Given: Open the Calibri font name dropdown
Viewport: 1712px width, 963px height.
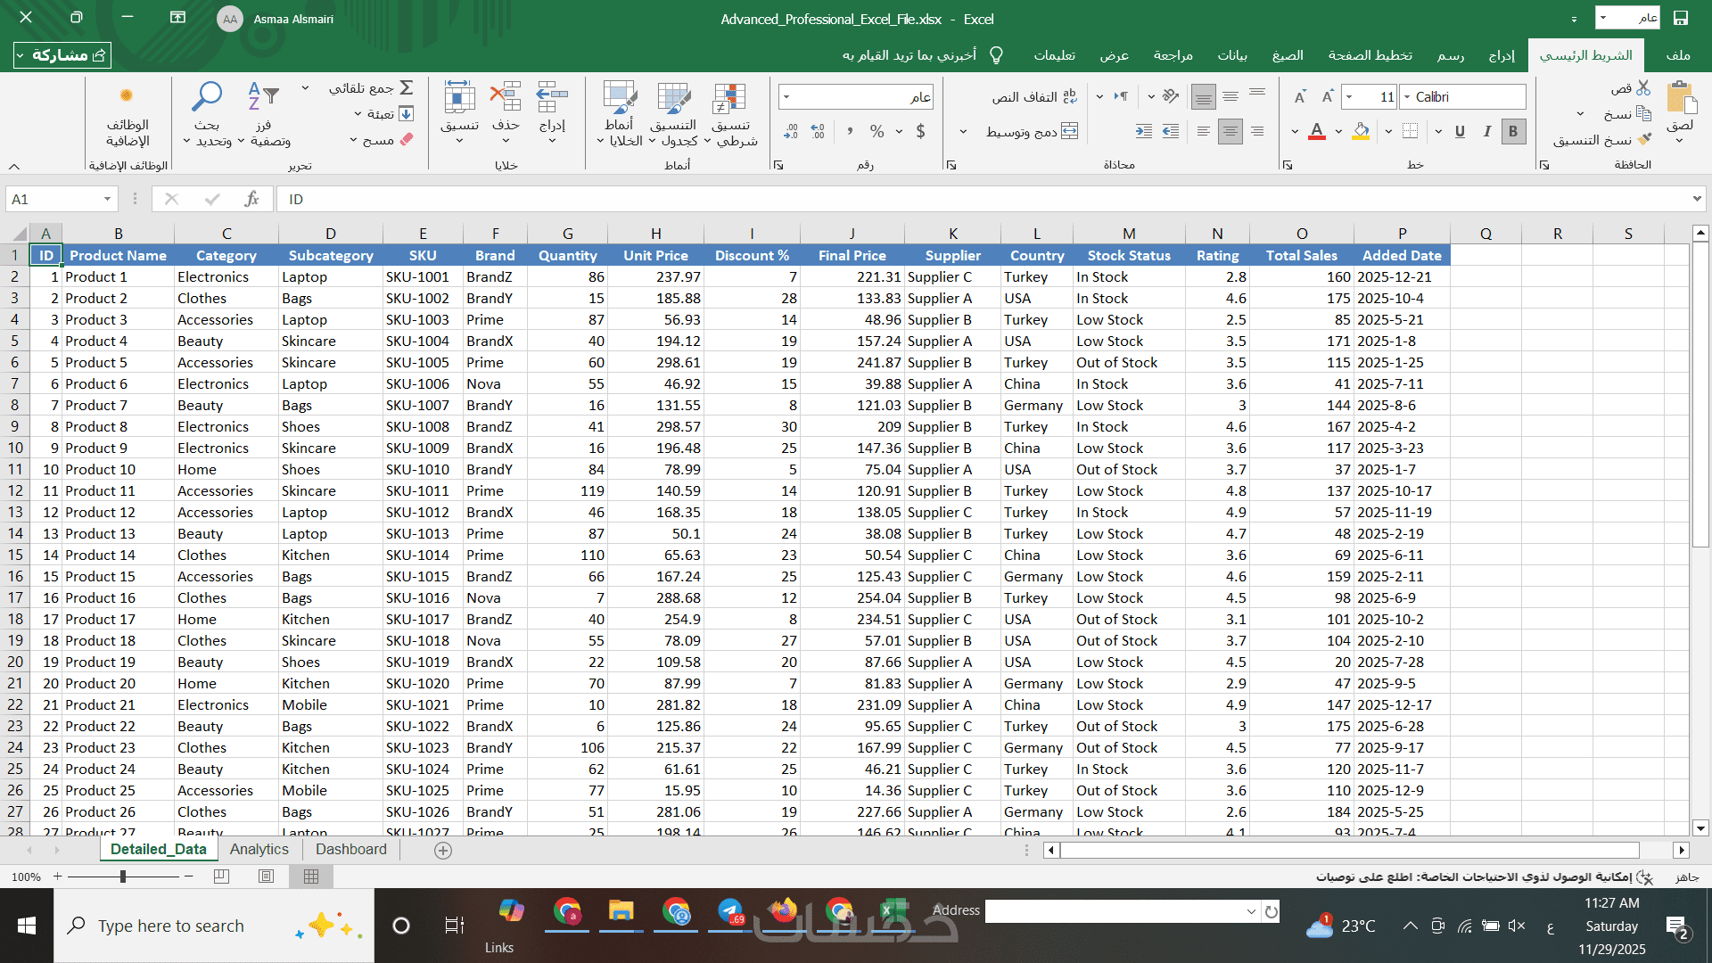Looking at the screenshot, I should (1407, 96).
